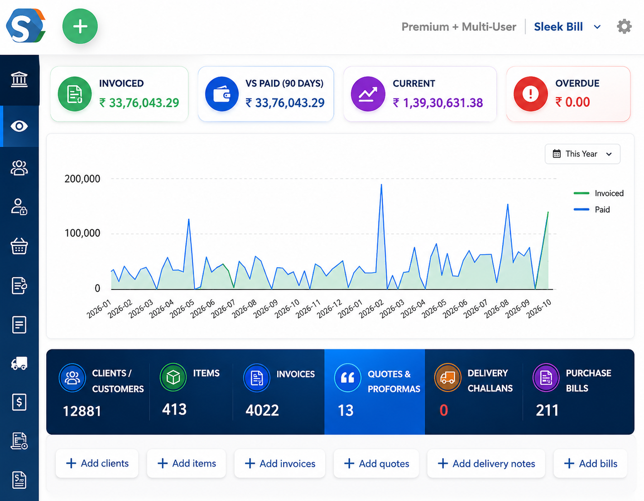The width and height of the screenshot is (644, 501).
Task: Click the purple Purchase Bills icon
Action: (546, 377)
